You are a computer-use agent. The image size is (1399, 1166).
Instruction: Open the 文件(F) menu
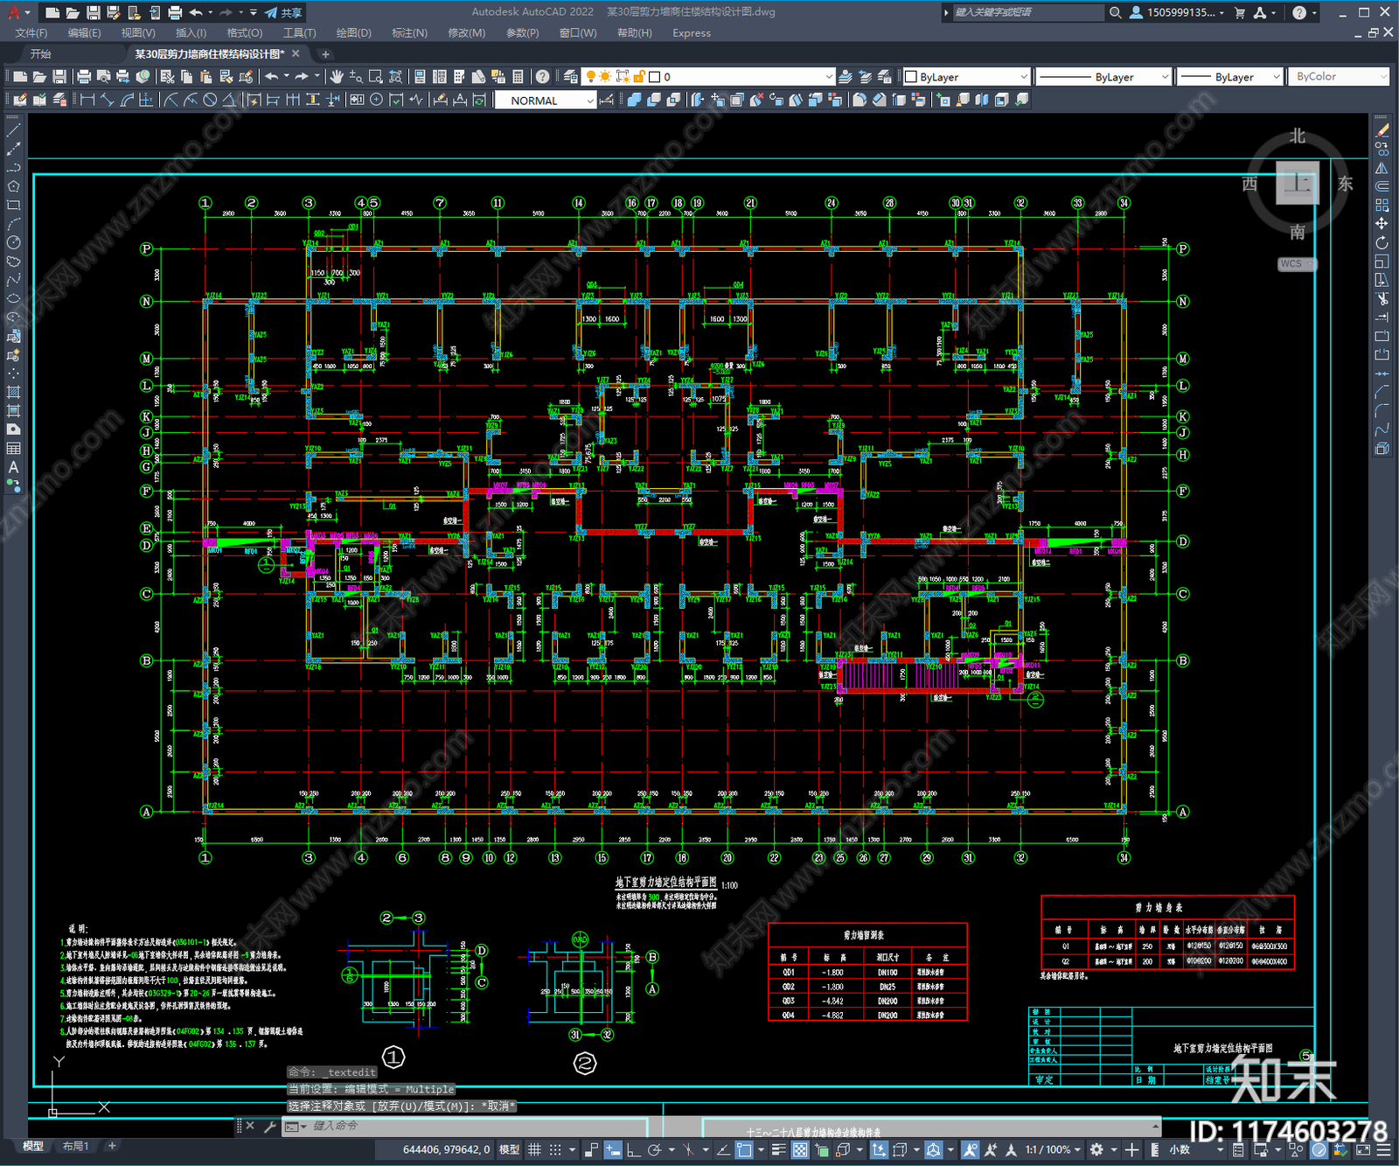(x=31, y=33)
